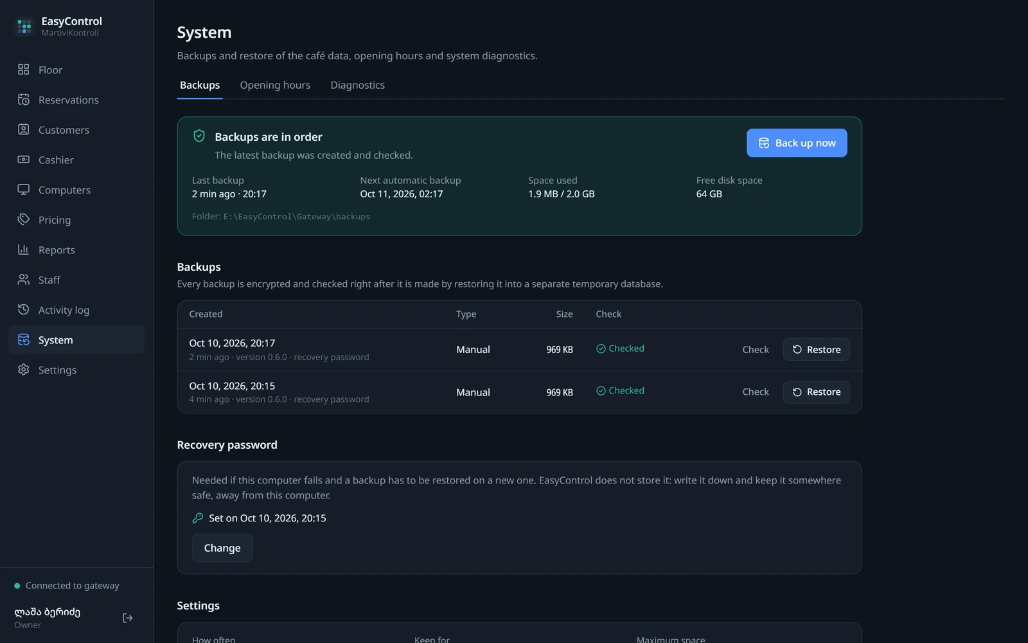Open Floor via its grid icon
The height and width of the screenshot is (643, 1028).
point(24,69)
